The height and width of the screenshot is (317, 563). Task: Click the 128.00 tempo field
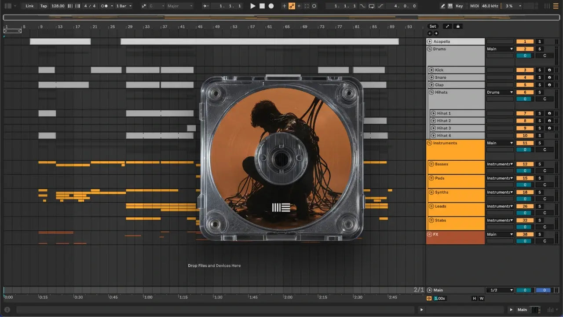[x=58, y=6]
